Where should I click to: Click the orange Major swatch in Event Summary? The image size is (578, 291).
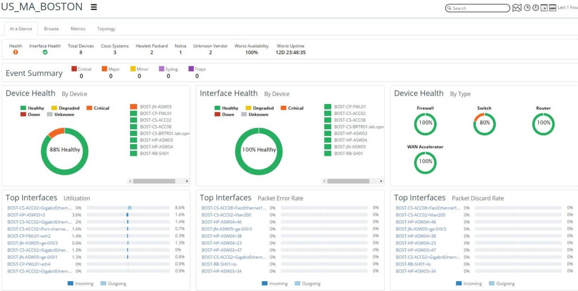pos(104,69)
